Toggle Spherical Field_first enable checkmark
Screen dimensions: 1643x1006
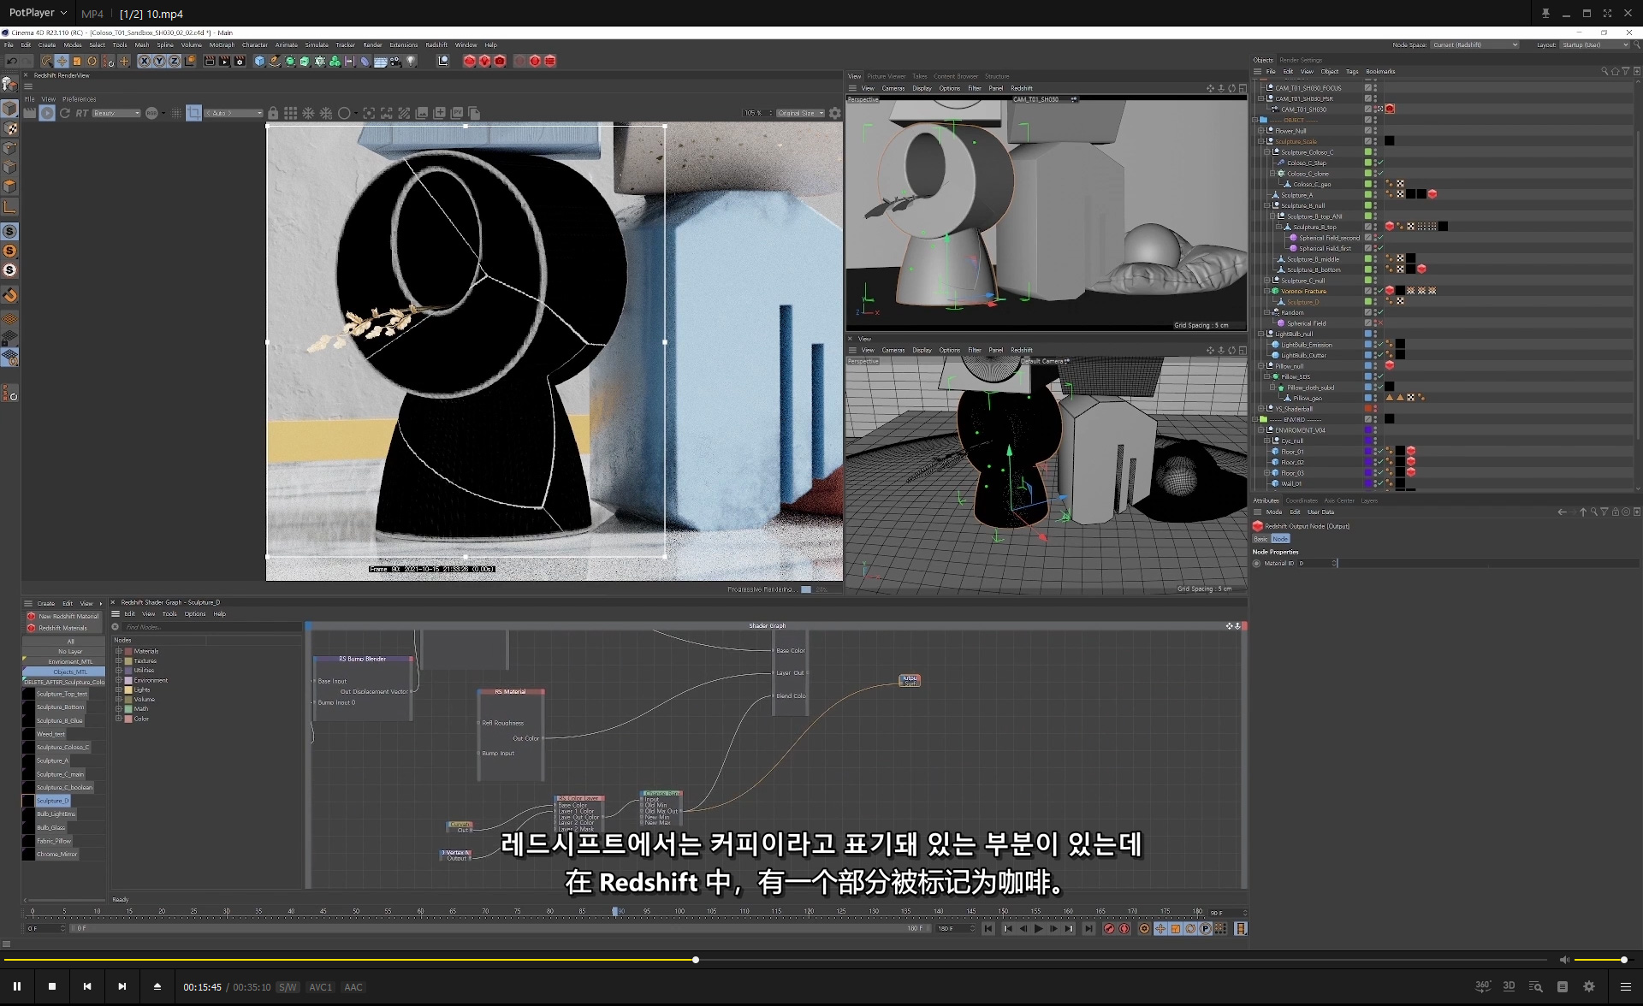tap(1379, 248)
